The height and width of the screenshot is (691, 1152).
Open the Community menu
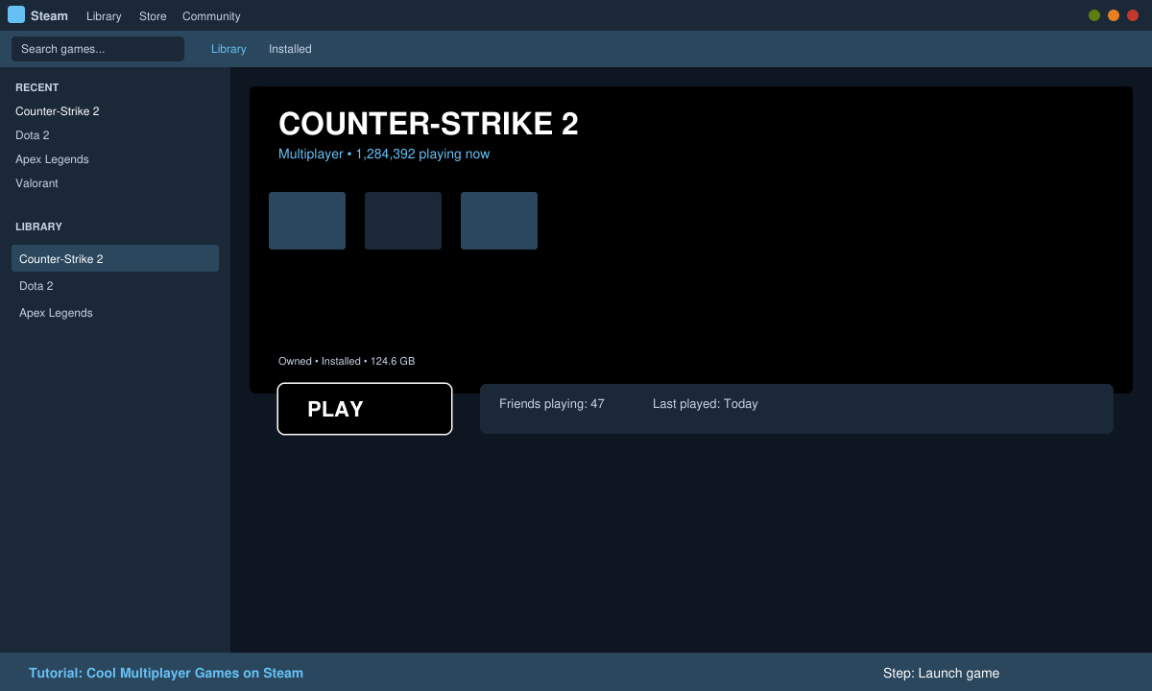point(211,16)
